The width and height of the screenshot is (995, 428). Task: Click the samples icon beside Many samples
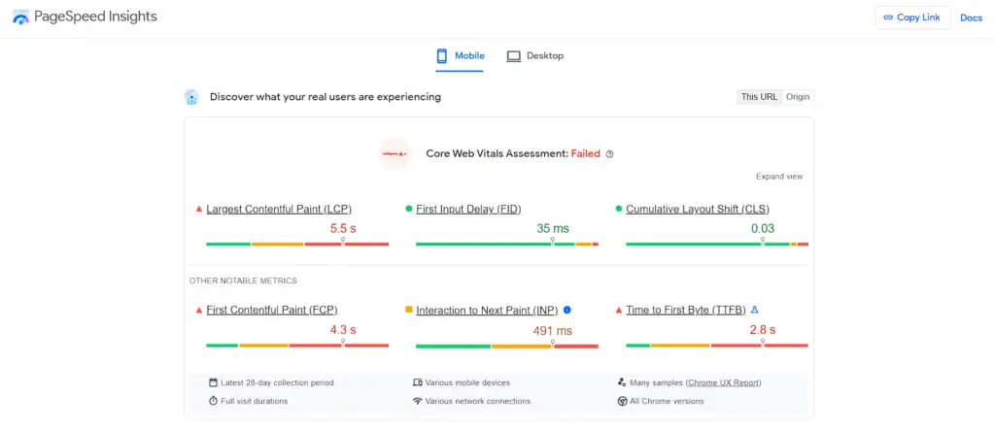click(622, 382)
